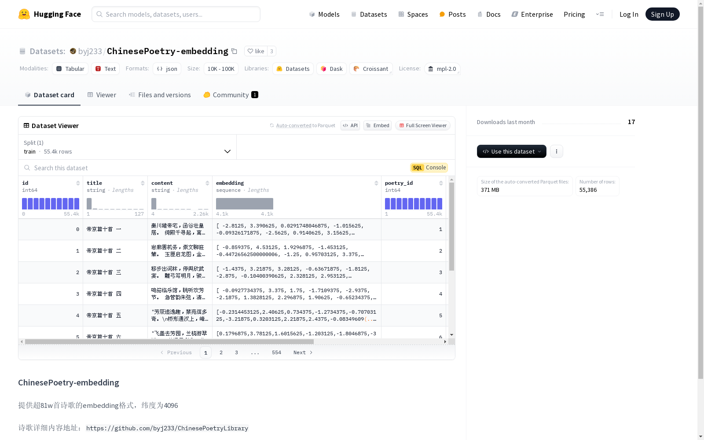Click the id column histogram slider
Image resolution: width=704 pixels, height=440 pixels.
tap(51, 204)
